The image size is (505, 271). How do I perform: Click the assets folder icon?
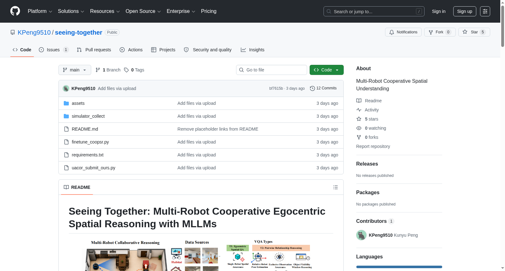[66, 103]
